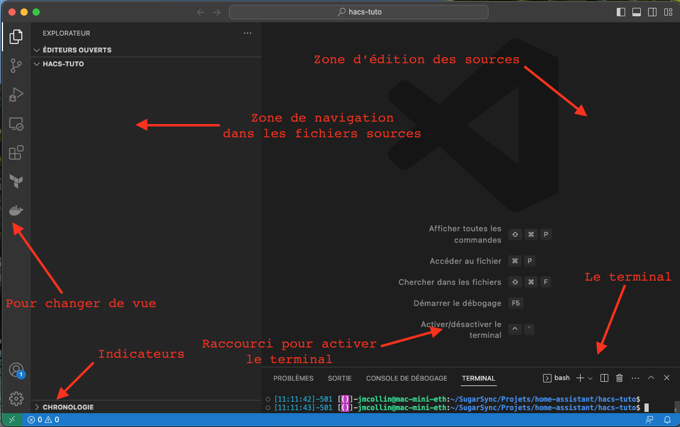680x427 pixels.
Task: Toggle the bottom panel visibility
Action: (x=636, y=12)
